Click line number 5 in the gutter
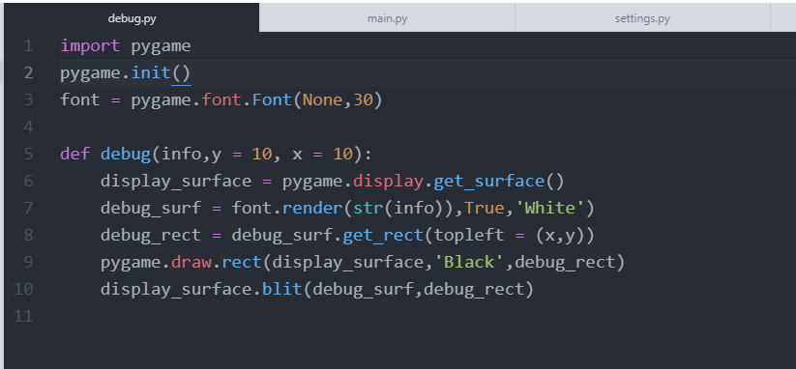This screenshot has width=796, height=369. (x=28, y=154)
